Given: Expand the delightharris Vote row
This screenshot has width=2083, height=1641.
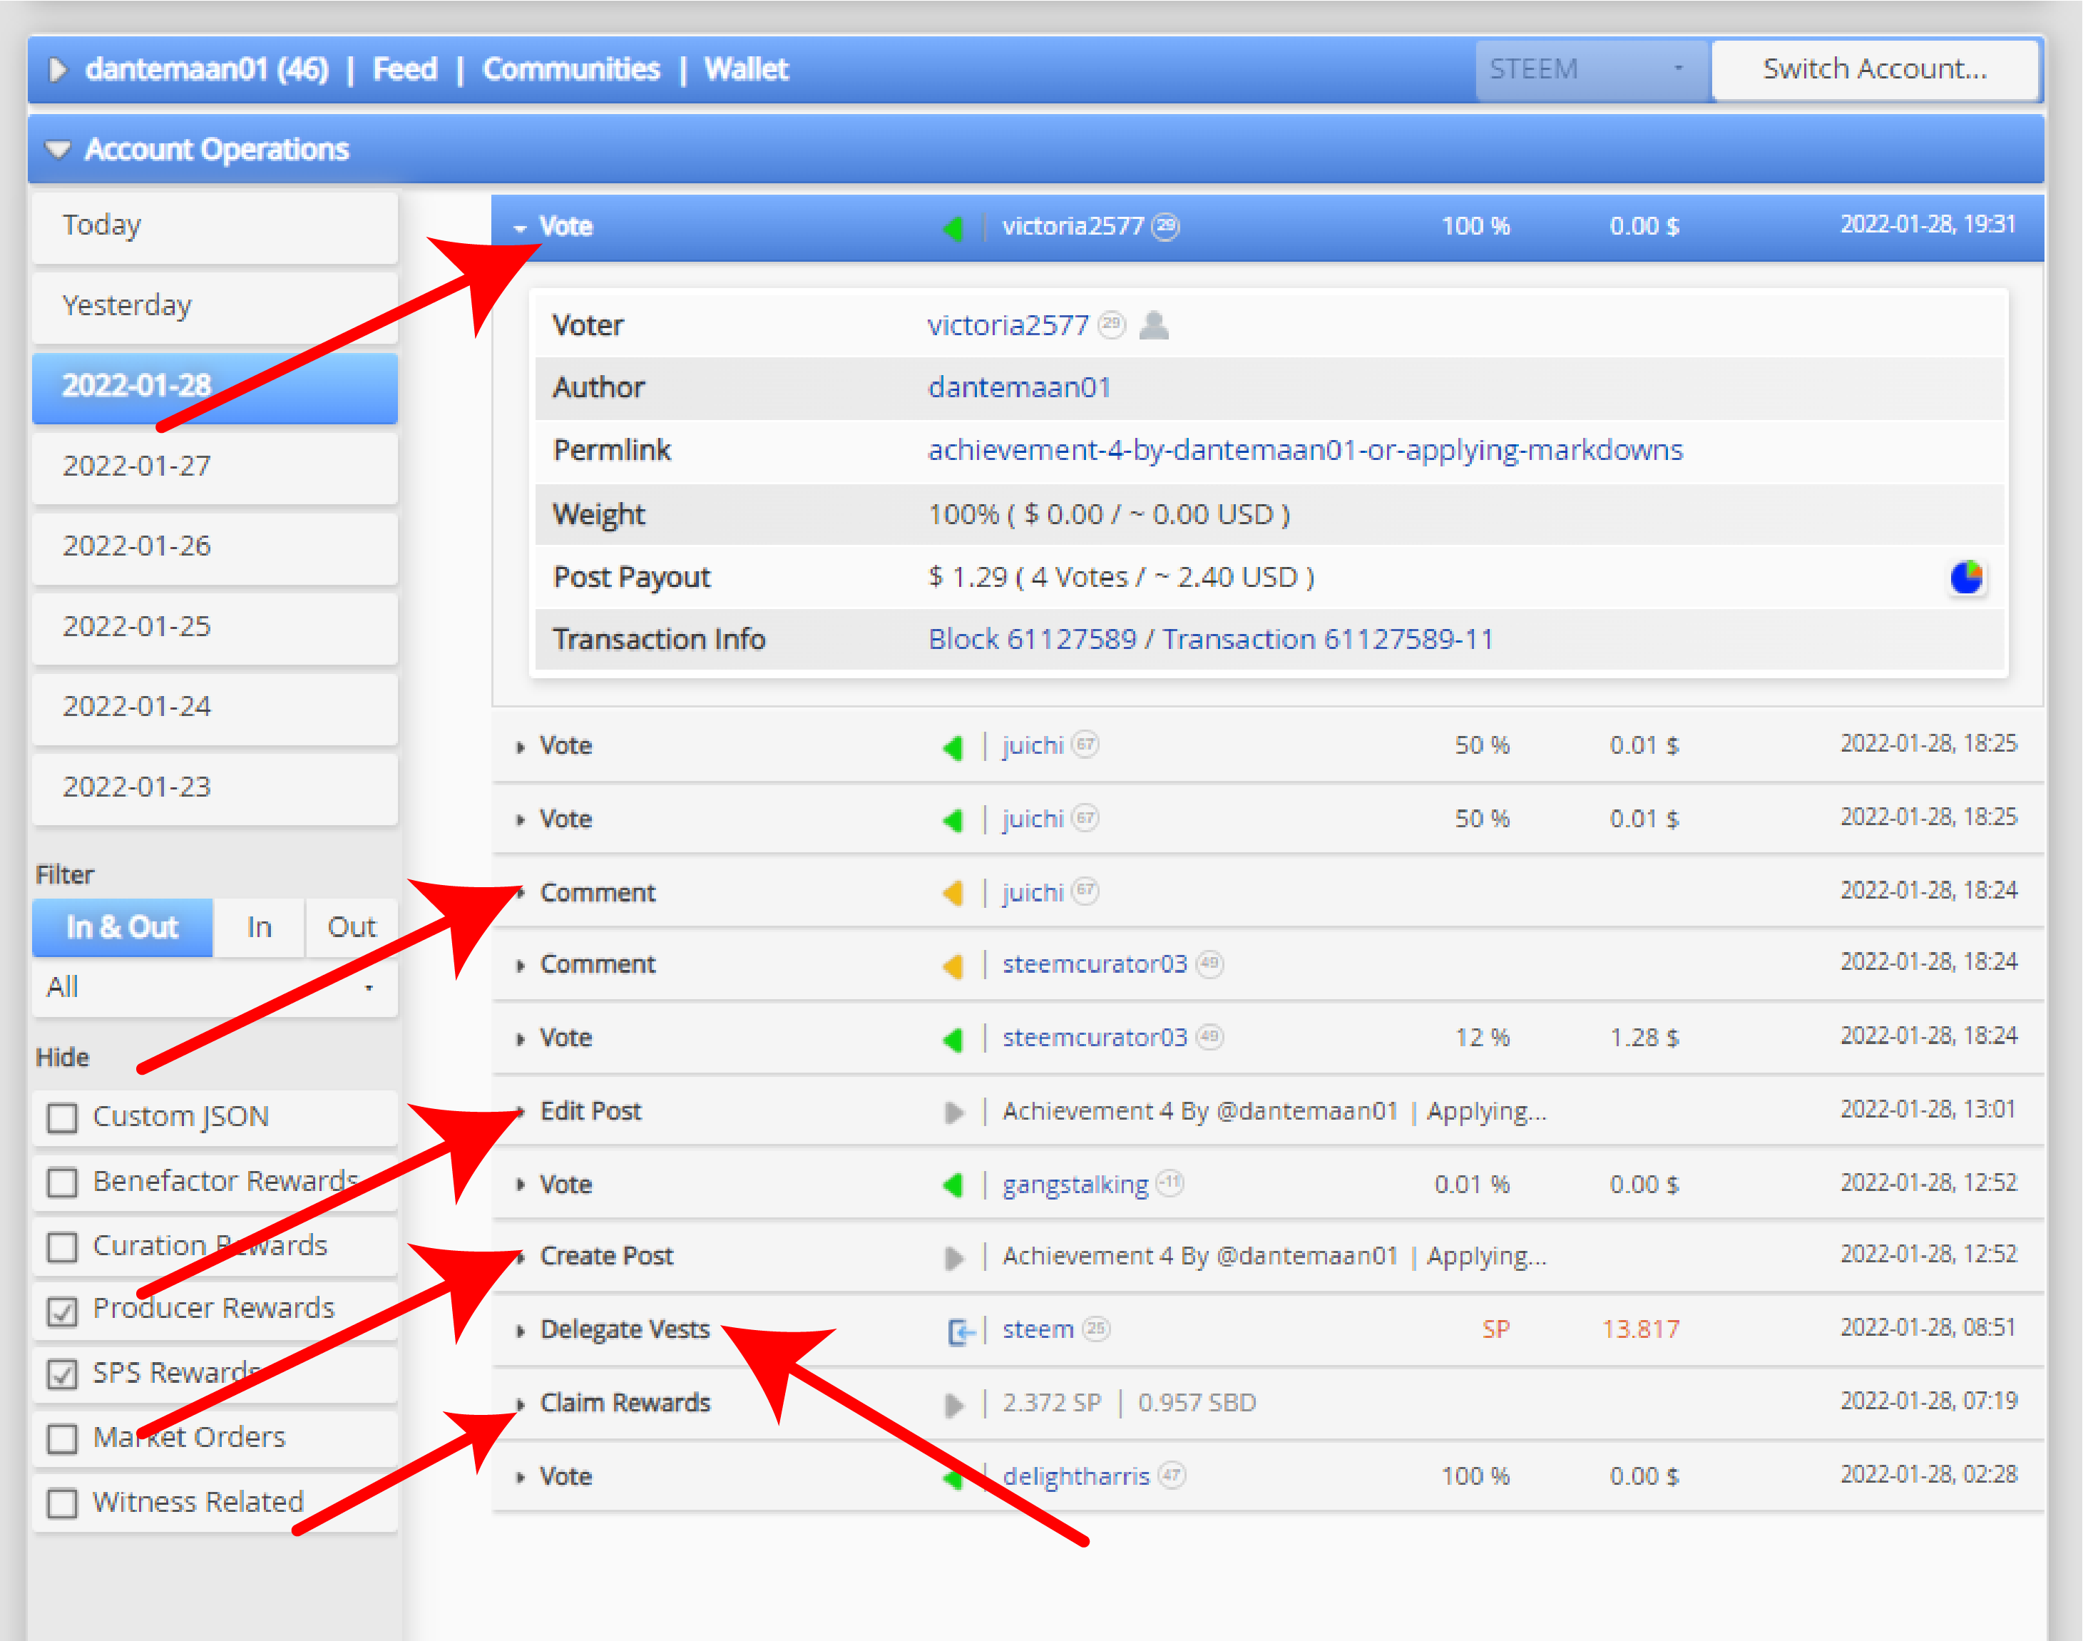Looking at the screenshot, I should pyautogui.click(x=520, y=1478).
